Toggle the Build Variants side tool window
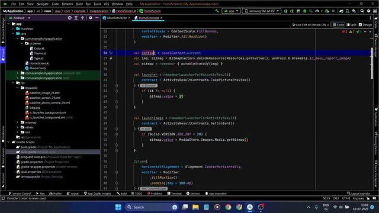 [3, 157]
